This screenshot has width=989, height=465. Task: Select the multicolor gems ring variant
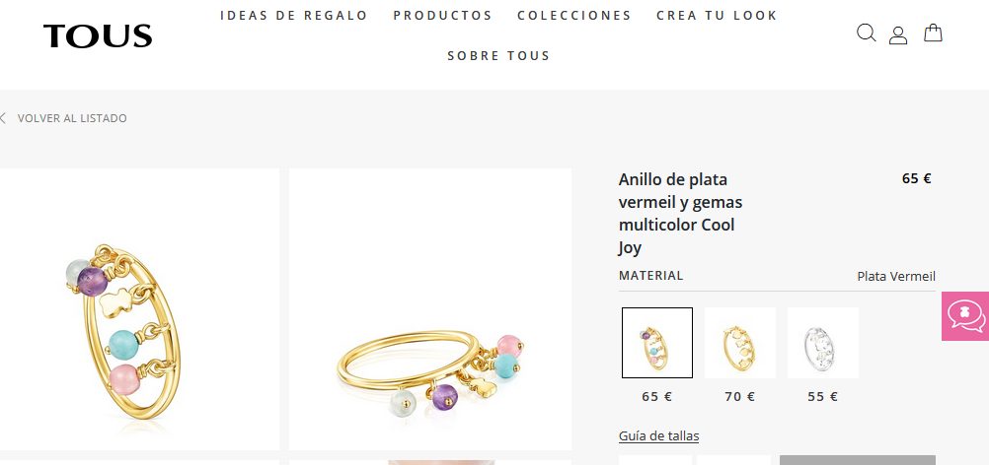656,343
